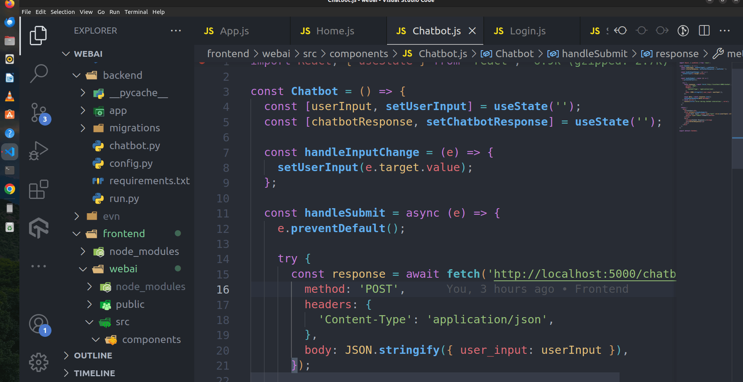743x382 pixels.
Task: Switch to the Login.js tab
Action: coord(532,31)
